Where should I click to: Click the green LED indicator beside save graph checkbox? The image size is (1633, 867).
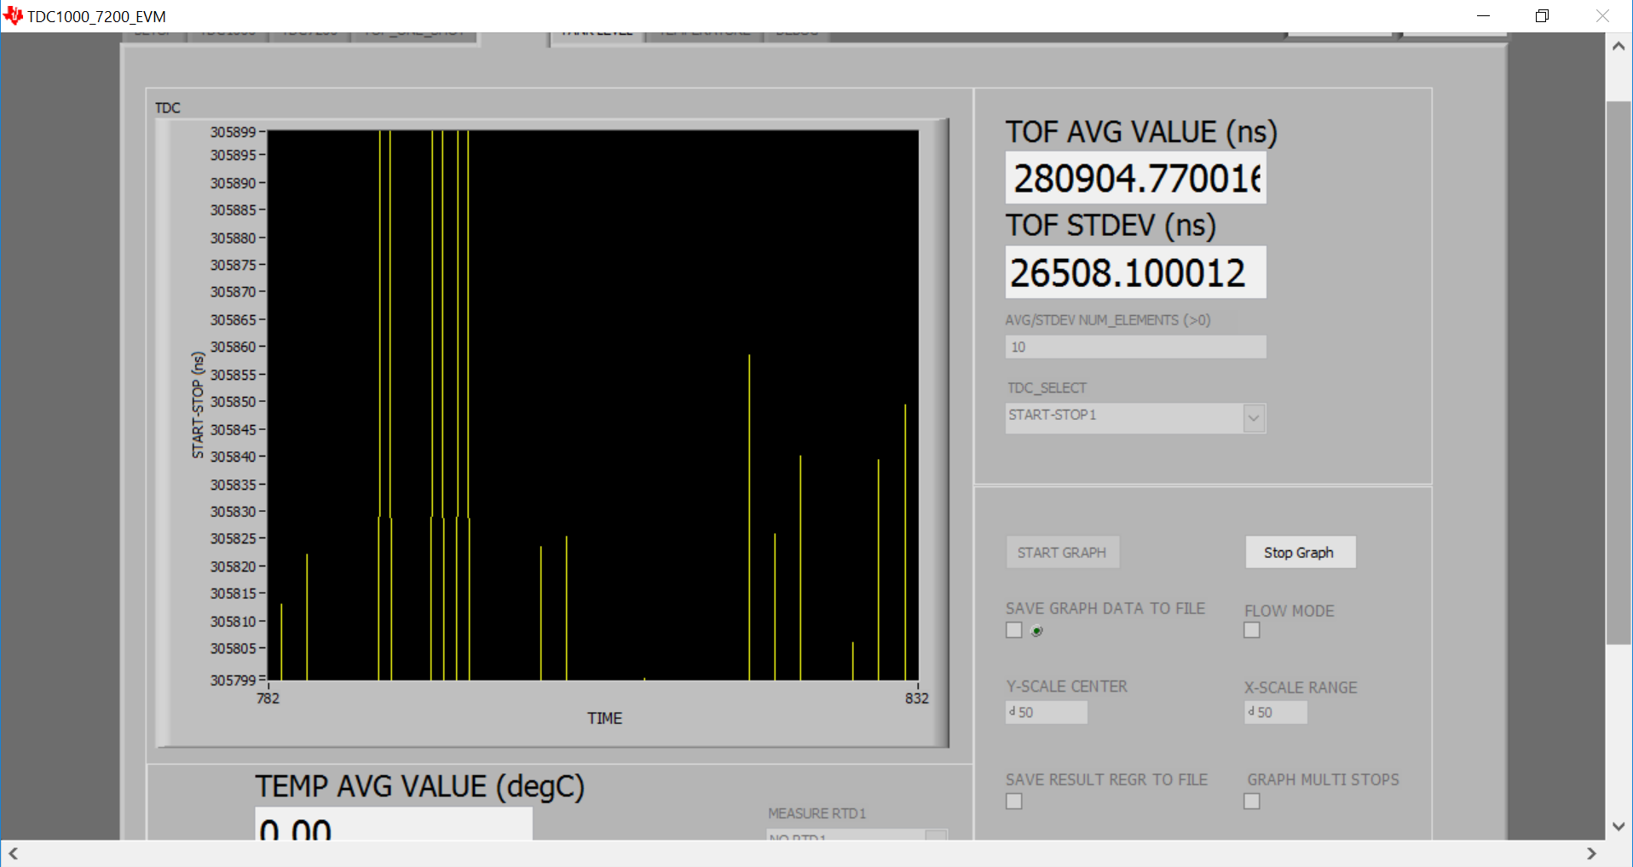[x=1036, y=631]
